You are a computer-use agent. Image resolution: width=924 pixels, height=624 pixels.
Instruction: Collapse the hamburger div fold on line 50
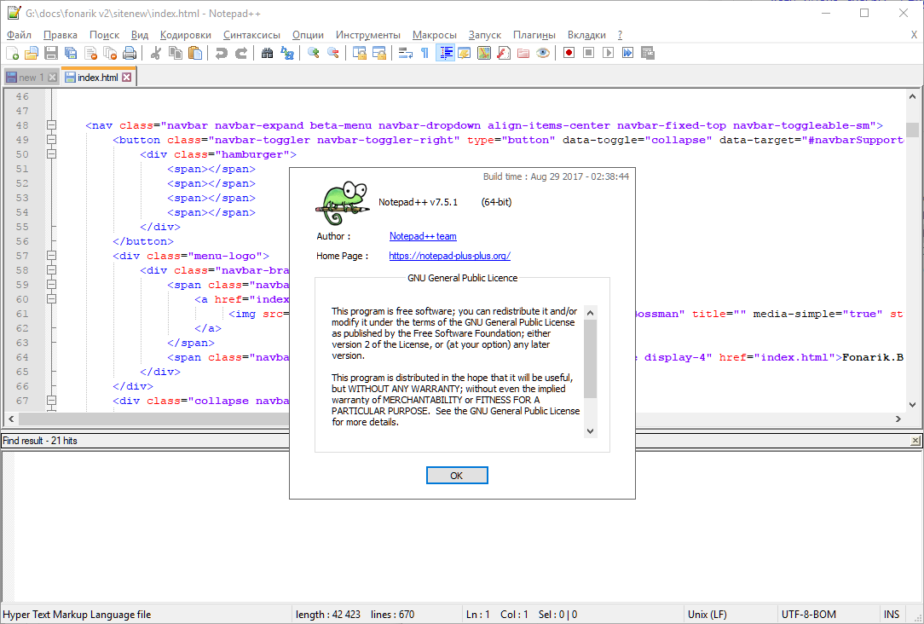(52, 153)
